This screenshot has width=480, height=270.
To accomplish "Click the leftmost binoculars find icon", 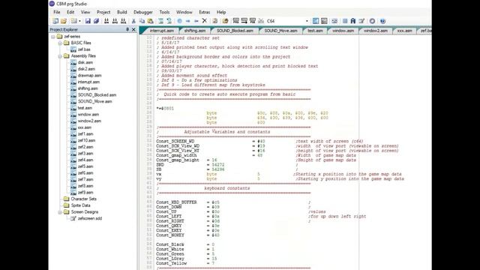I will point(106,21).
